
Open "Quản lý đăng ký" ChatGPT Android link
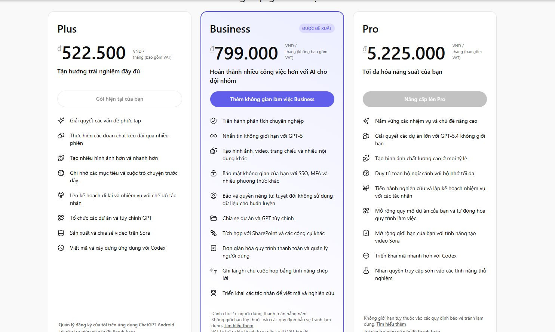116,325
